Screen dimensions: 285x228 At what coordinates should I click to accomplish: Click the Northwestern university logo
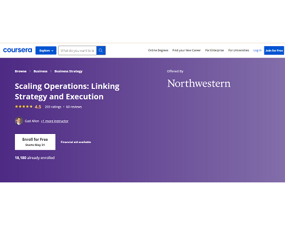(x=199, y=83)
